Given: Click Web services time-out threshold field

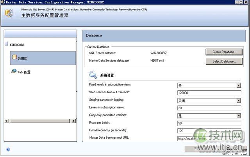Looking at the screenshot, I should [x=209, y=93].
